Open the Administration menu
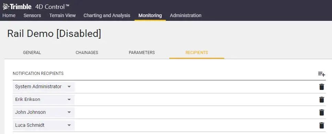 (x=186, y=15)
